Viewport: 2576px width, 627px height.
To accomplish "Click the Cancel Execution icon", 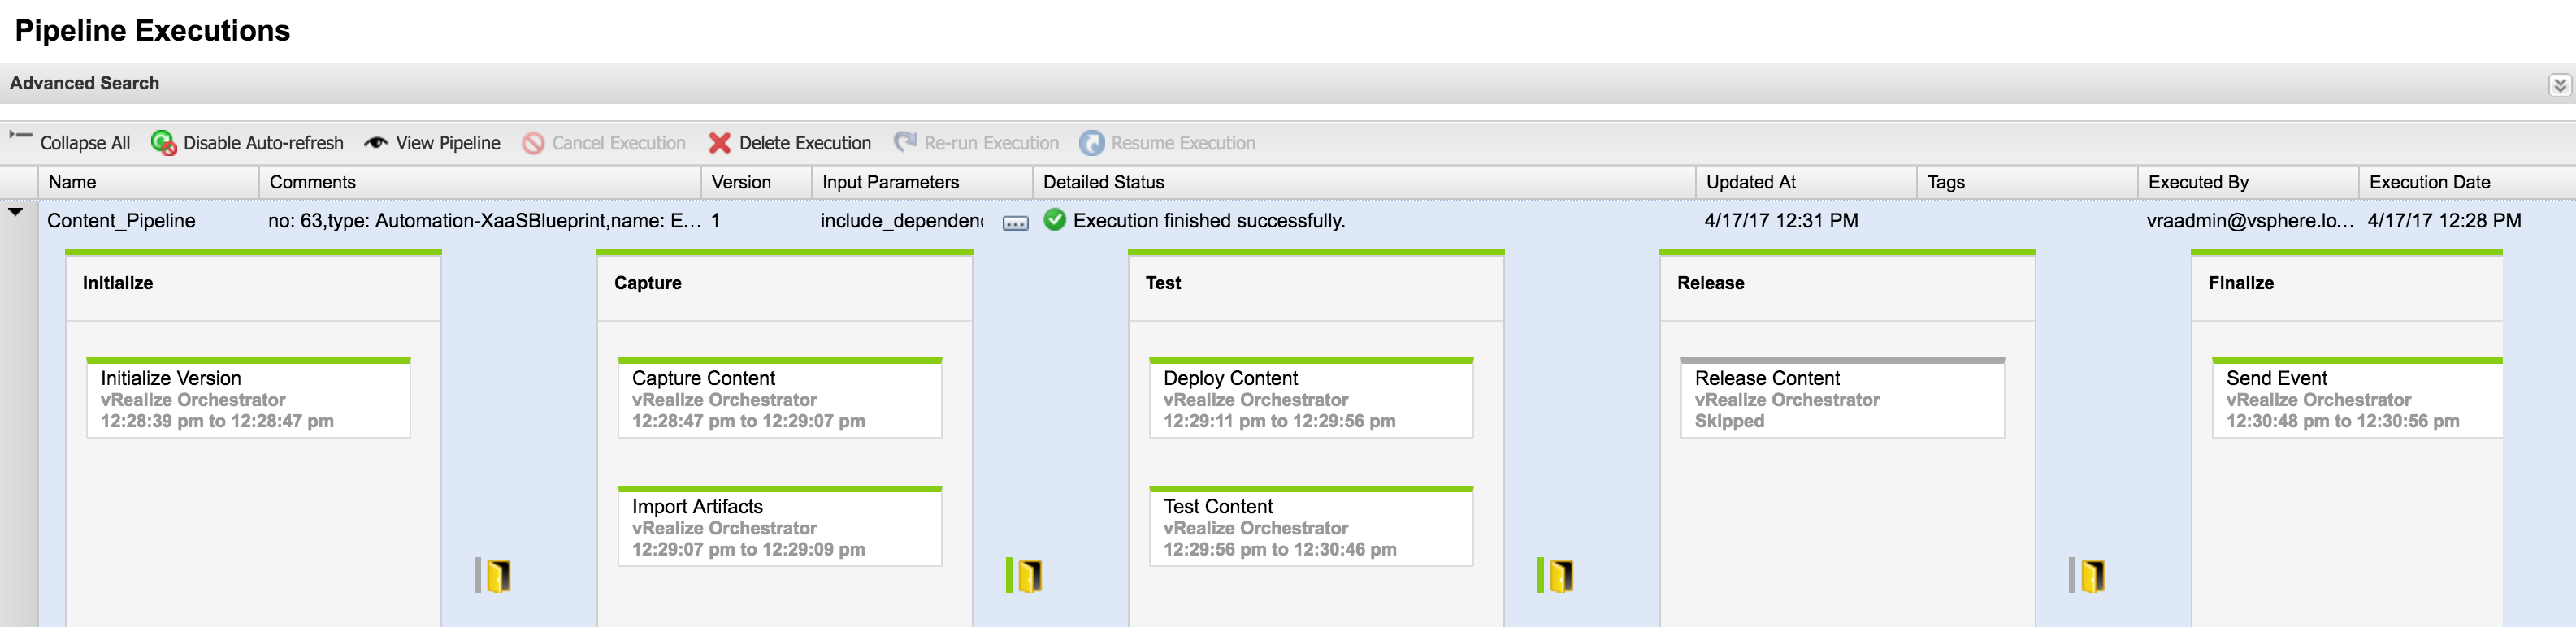I will (533, 143).
